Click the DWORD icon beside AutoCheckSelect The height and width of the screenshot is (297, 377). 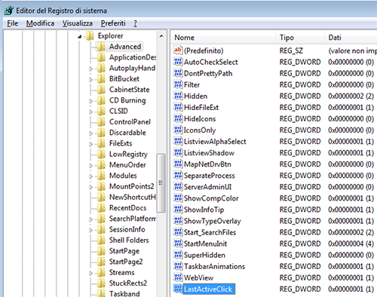178,62
